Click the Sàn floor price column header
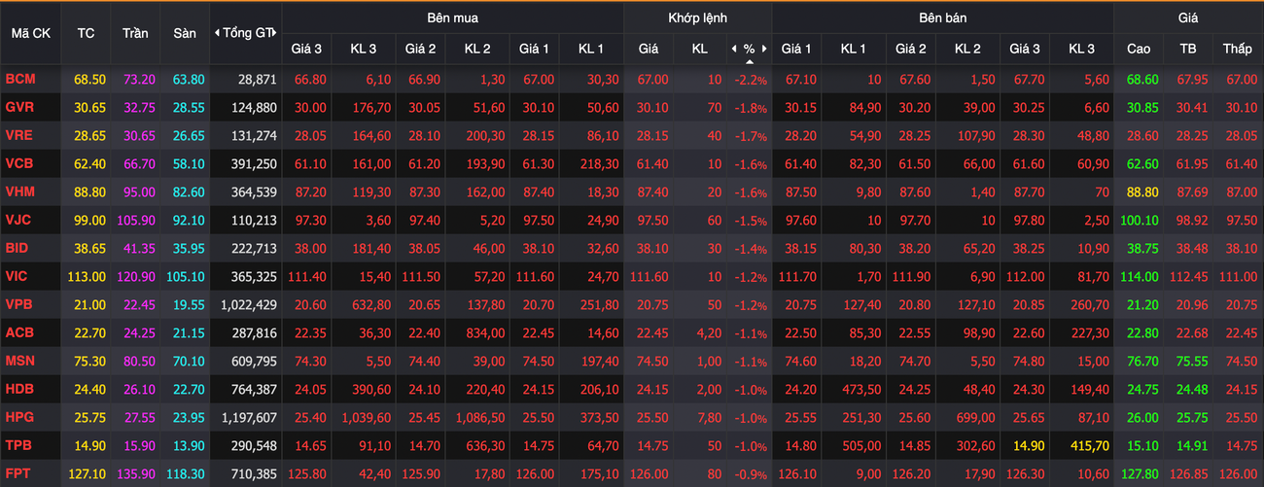 point(185,33)
